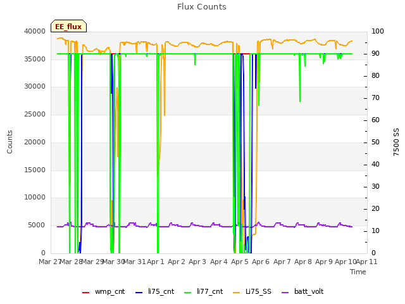Screen dimensions: 405x304
Task: Click the 7500 SS right axis label
Action: 396,142
